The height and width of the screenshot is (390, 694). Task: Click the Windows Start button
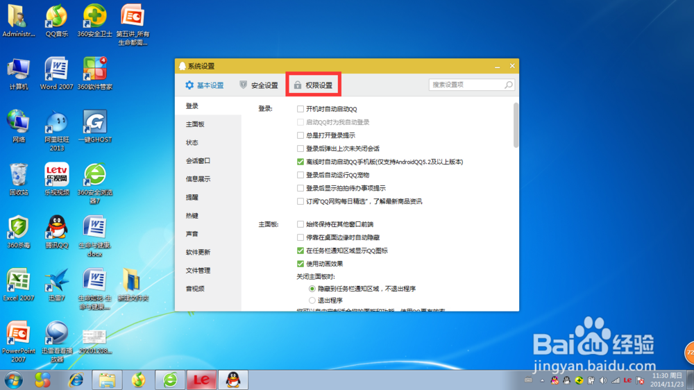(x=13, y=380)
